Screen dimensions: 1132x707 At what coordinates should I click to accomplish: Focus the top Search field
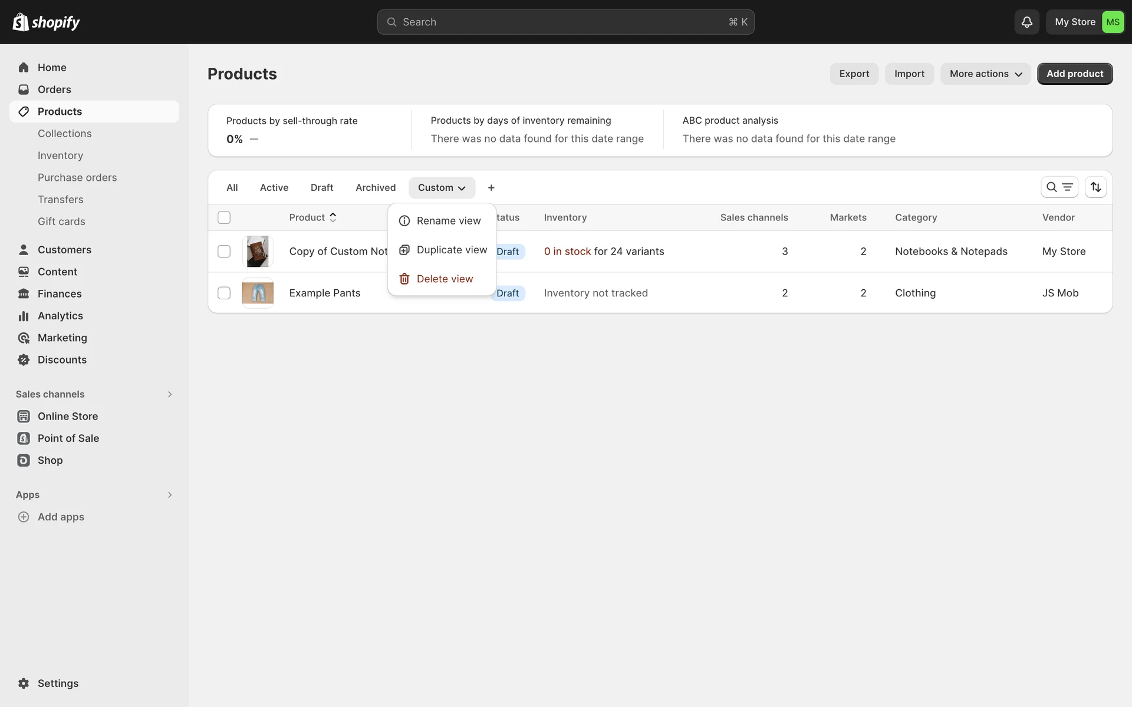click(565, 22)
